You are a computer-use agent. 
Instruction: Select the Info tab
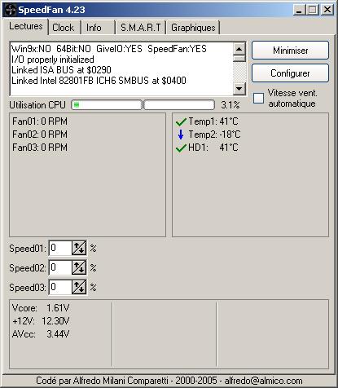click(94, 28)
